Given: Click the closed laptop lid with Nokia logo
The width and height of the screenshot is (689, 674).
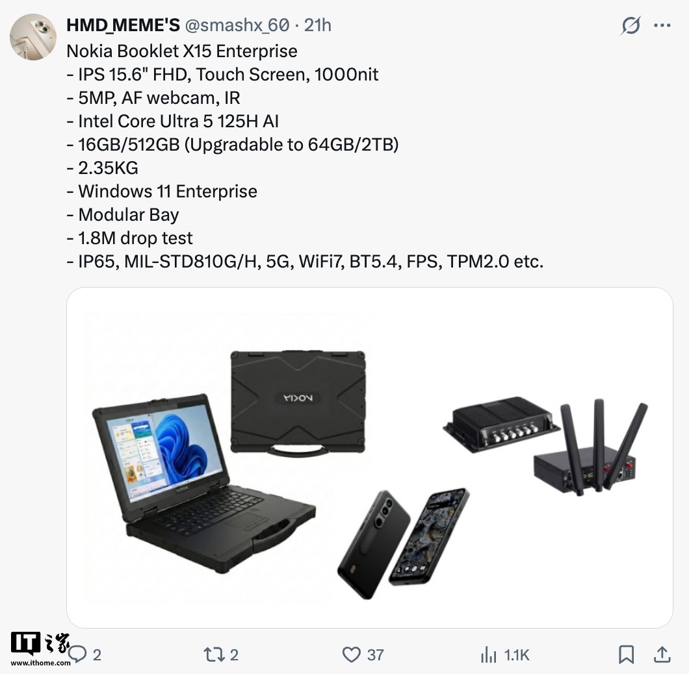Looking at the screenshot, I should [298, 403].
